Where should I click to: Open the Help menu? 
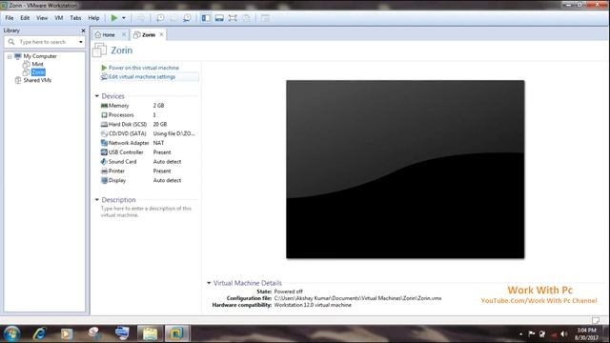click(x=93, y=18)
